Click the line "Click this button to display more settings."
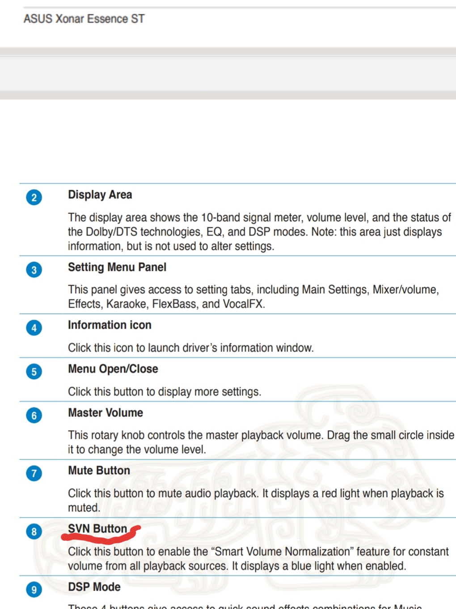This screenshot has width=456, height=609. pos(165,392)
